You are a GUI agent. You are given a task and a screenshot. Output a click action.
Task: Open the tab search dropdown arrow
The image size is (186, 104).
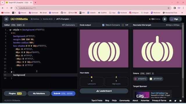coord(2,3)
